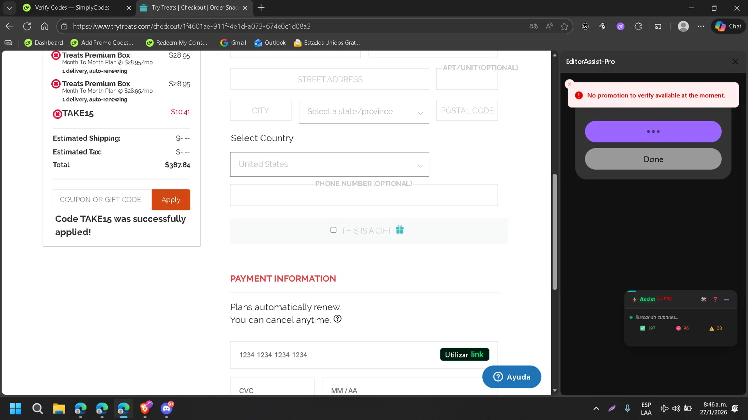Focus the STREET ADDRESS field
This screenshot has height=420, width=748.
330,79
